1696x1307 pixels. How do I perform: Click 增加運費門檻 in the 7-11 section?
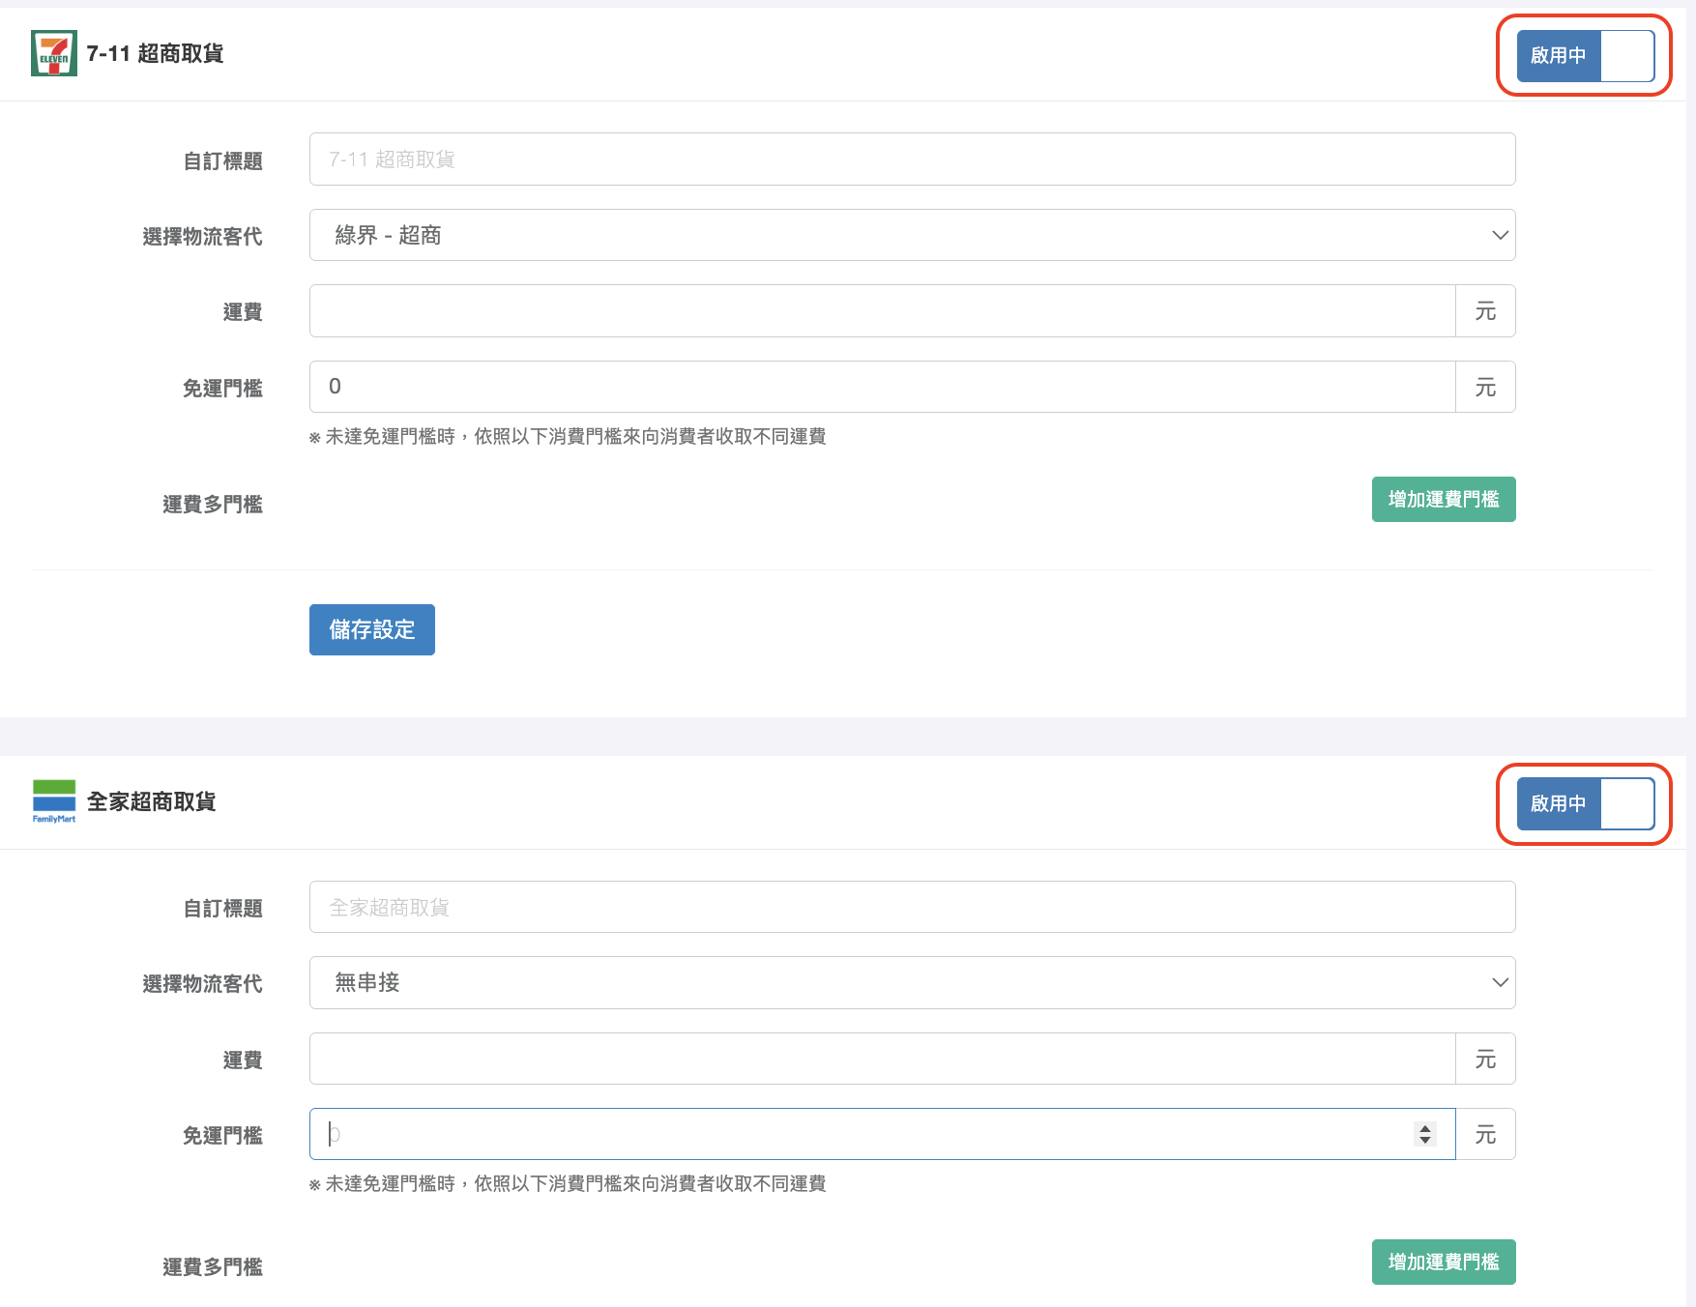point(1443,500)
